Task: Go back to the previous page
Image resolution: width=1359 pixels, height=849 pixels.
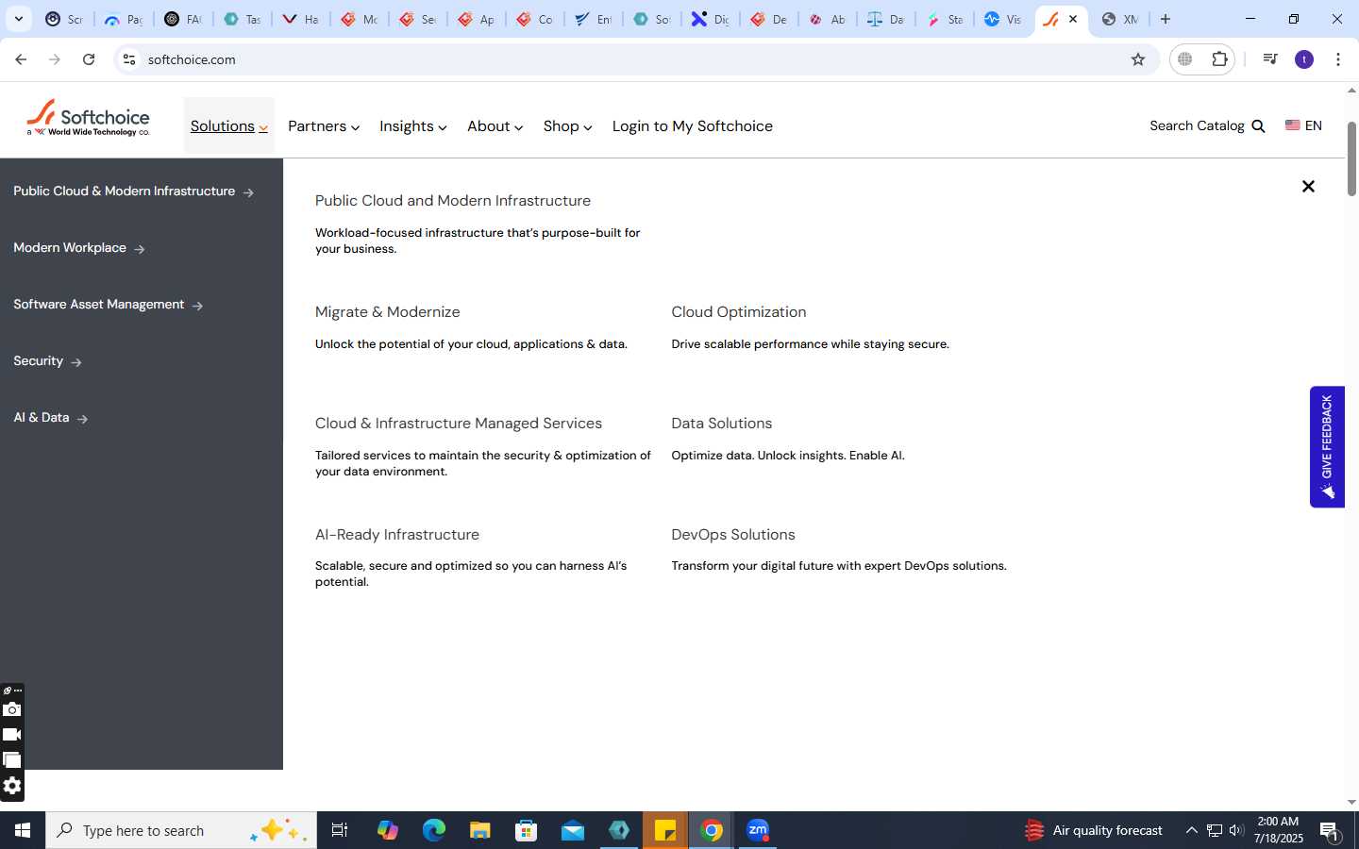Action: tap(21, 59)
